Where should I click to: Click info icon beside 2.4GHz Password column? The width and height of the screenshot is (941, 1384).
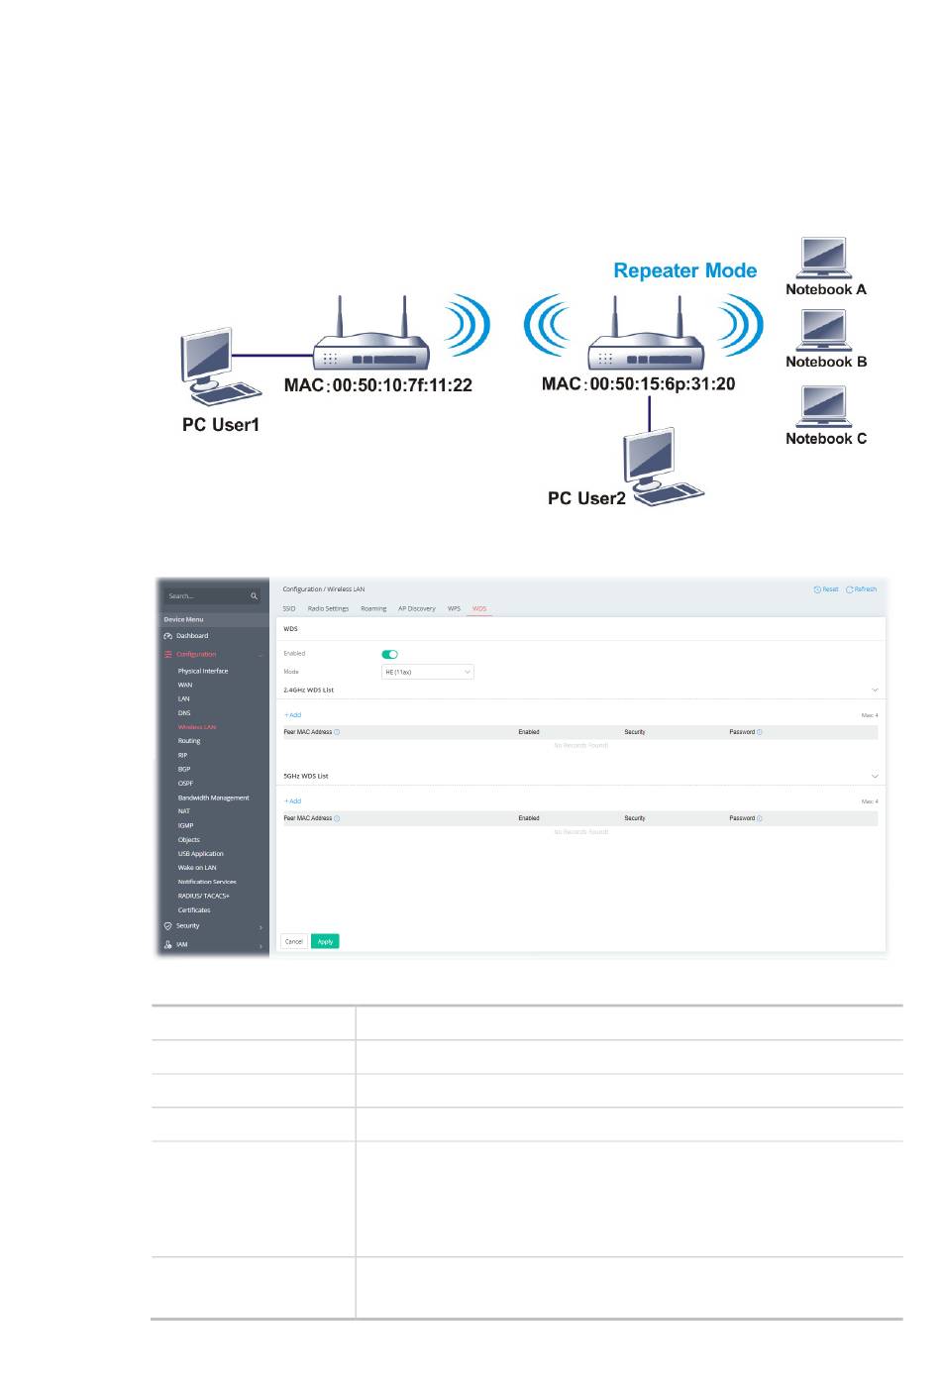click(760, 732)
